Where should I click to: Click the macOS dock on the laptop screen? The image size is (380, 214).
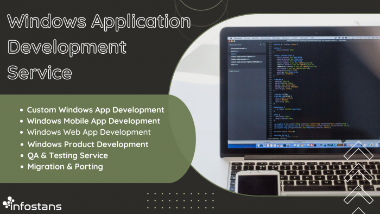318,146
